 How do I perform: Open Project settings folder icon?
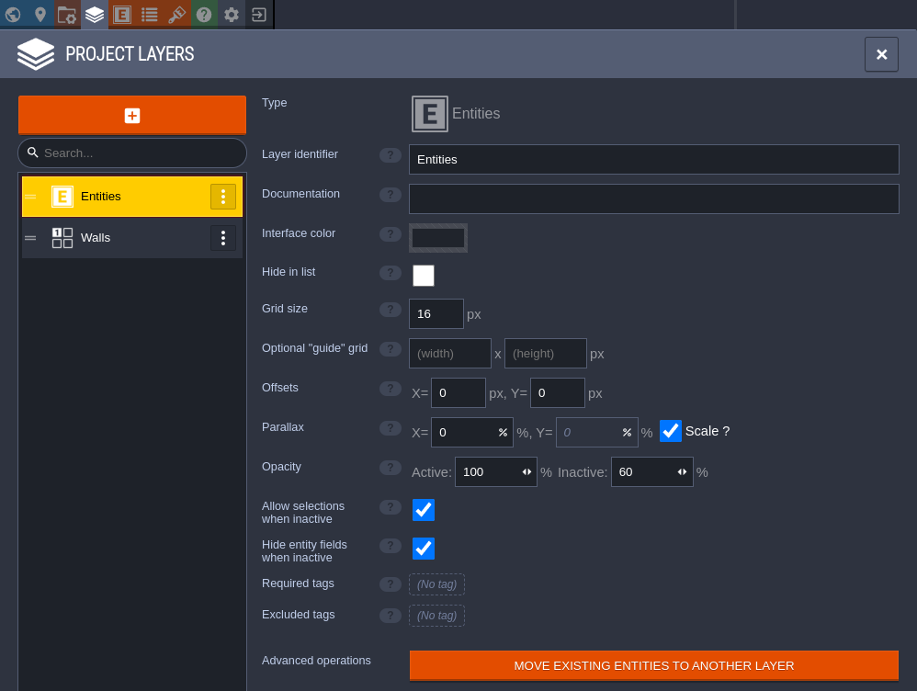[x=67, y=15]
